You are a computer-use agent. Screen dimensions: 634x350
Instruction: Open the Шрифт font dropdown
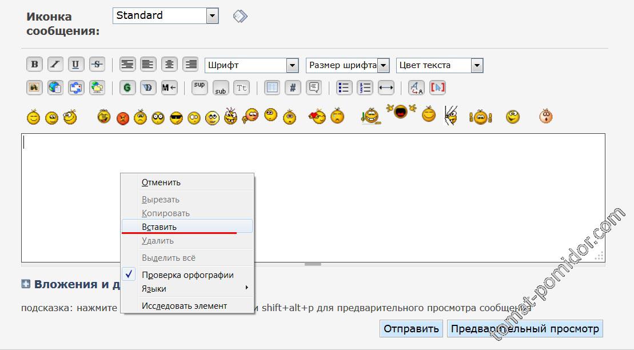tap(292, 65)
